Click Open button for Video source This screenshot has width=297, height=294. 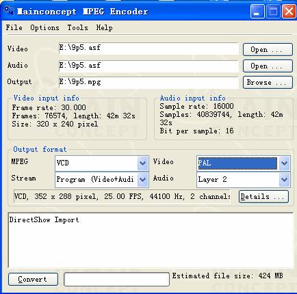pyautogui.click(x=268, y=49)
